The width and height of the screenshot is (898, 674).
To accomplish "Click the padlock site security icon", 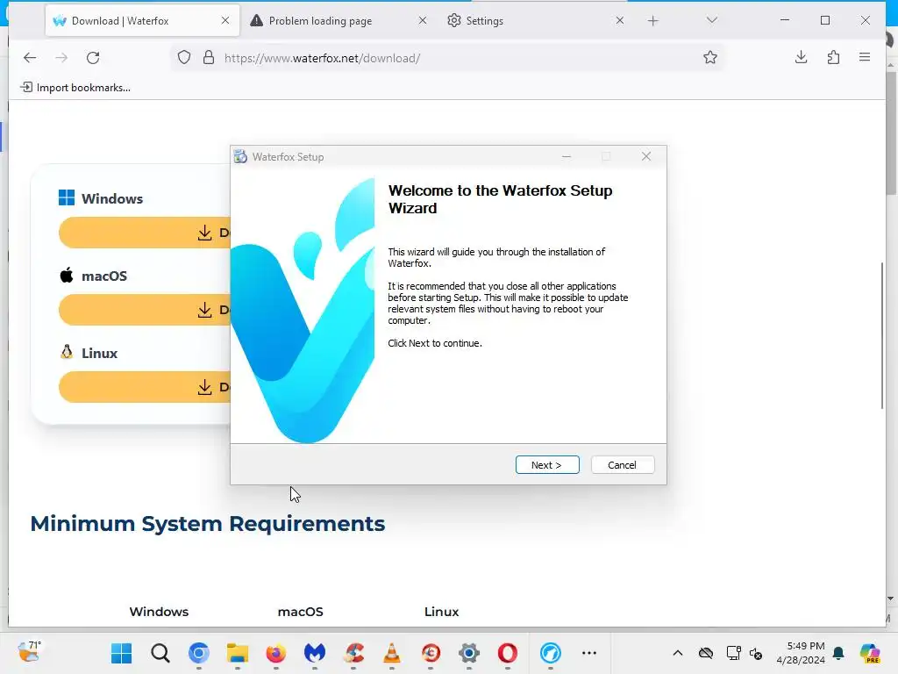I will pos(209,57).
